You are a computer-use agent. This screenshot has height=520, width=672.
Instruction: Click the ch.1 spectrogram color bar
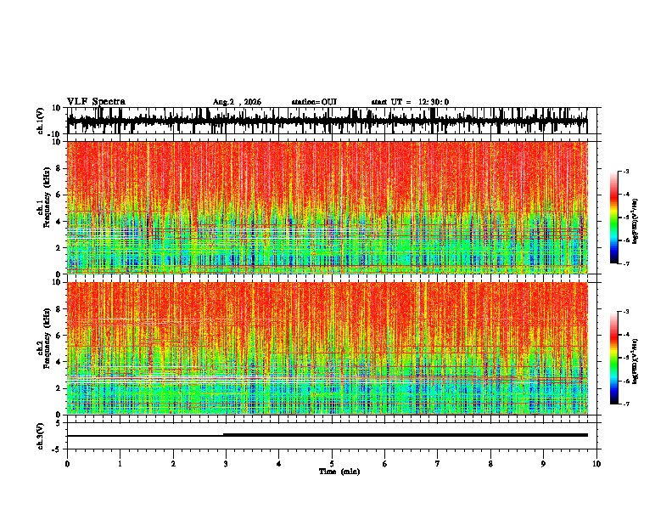[x=614, y=218]
